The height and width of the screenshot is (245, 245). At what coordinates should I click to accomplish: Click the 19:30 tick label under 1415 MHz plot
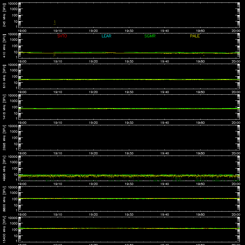[129, 123]
